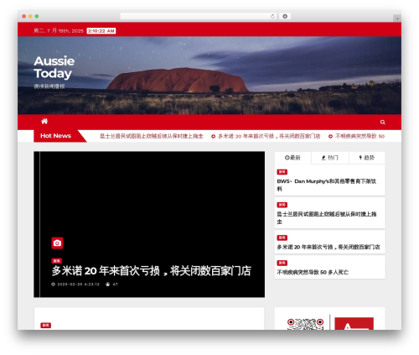This screenshot has height=355, width=419.
Task: Open sidebar article BWS、Dan Murphy's和其他零售商下架饮料
Action: [327, 185]
